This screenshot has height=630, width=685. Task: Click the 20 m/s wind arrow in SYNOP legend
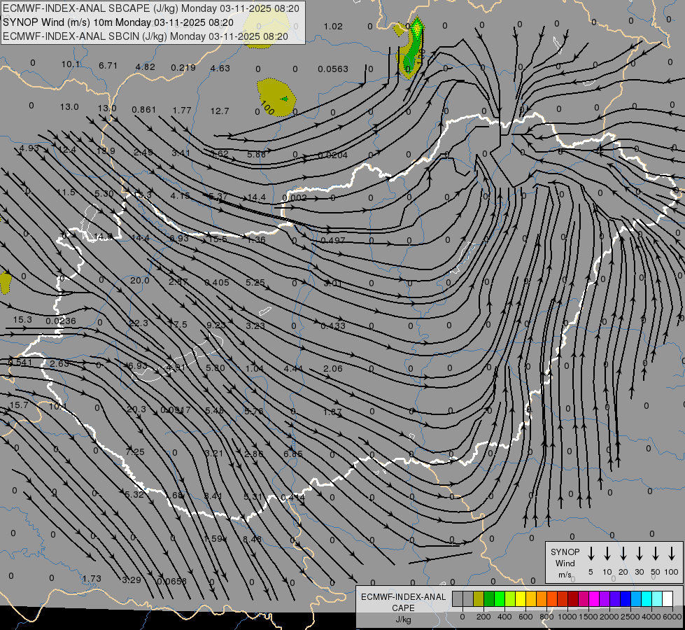point(623,554)
